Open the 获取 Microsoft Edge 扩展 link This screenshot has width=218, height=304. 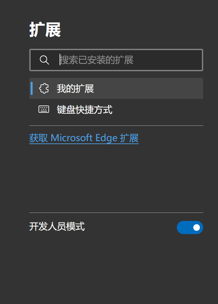click(84, 138)
